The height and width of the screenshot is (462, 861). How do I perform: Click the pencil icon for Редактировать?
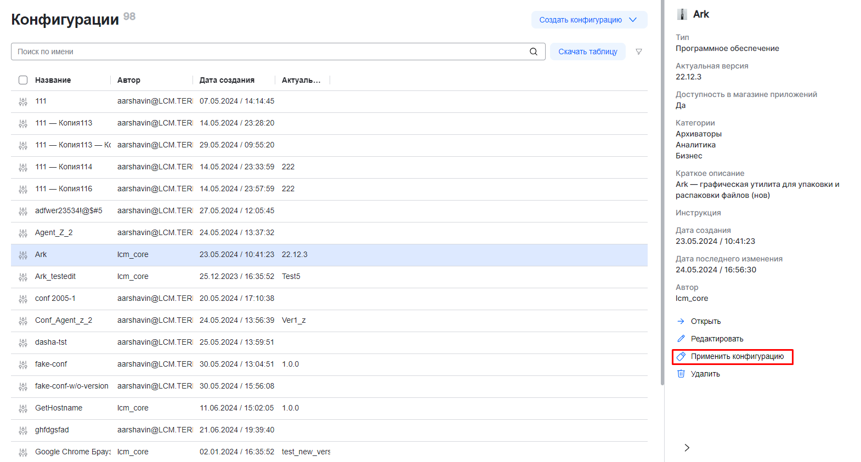[x=681, y=339]
